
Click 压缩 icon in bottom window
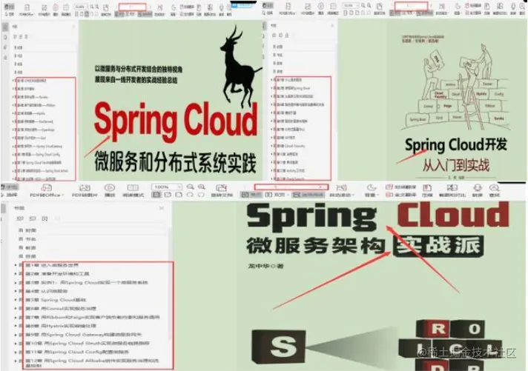[427, 191]
